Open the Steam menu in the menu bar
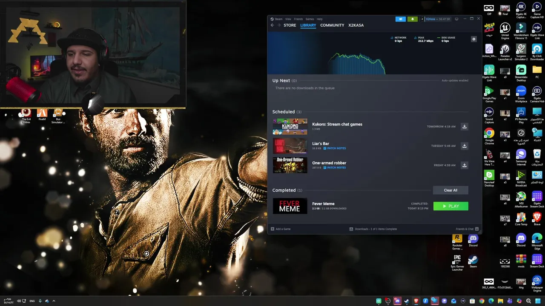This screenshot has height=306, width=545. pos(278,19)
